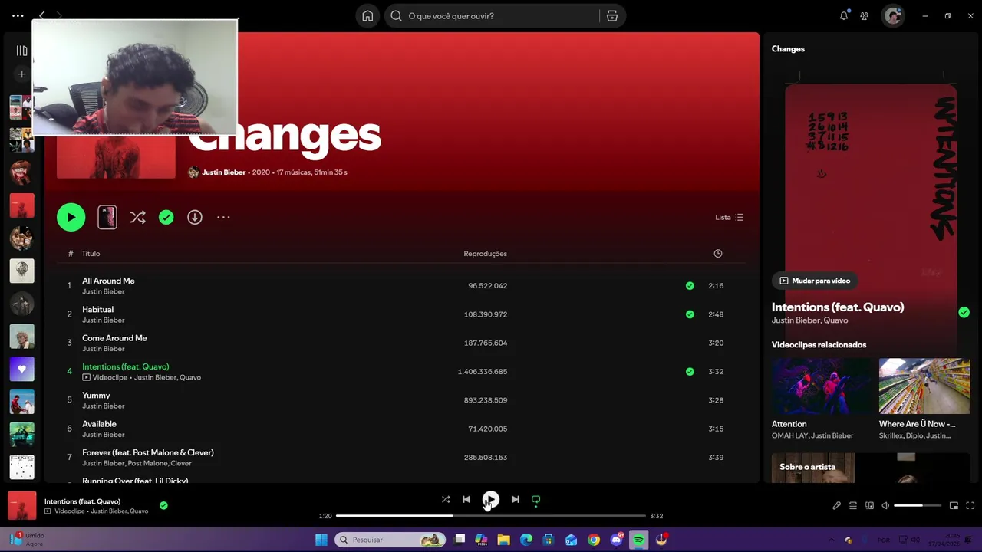Screen dimensions: 982x552
Task: Open the Lista view options dropdown
Action: point(729,217)
